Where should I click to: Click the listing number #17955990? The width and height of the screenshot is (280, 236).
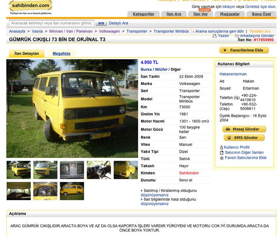click(x=264, y=40)
